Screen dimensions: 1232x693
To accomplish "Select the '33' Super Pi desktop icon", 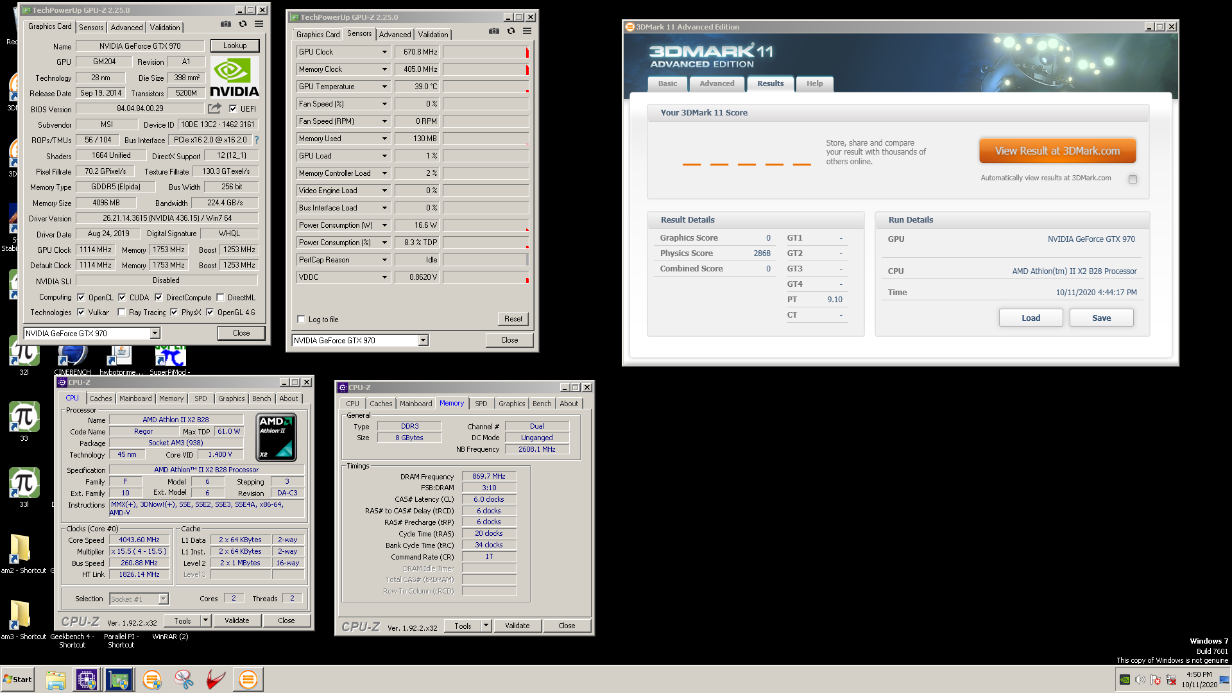I will [x=24, y=420].
